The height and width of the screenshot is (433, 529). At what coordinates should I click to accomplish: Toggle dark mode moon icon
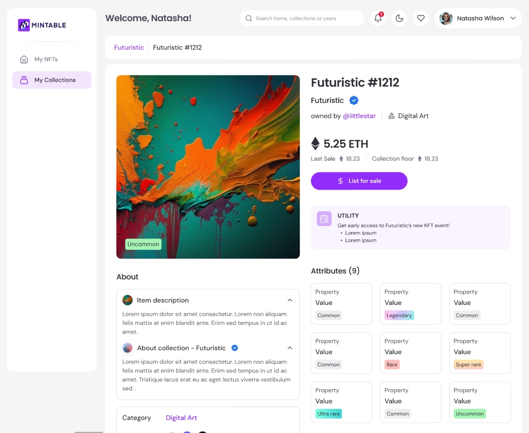399,18
